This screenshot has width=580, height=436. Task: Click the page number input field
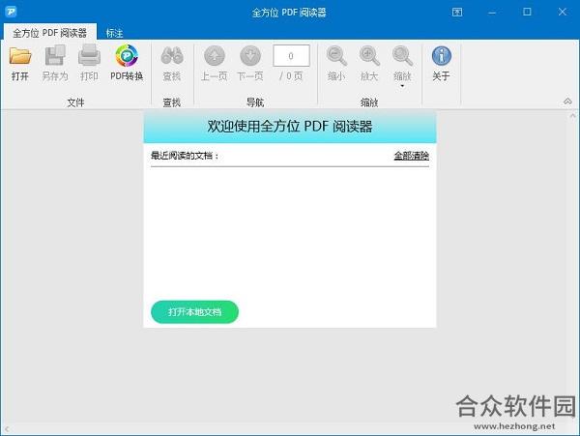tap(291, 56)
